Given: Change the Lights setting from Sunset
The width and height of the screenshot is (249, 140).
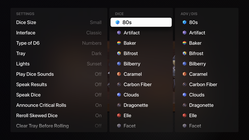Looking at the screenshot, I should coord(59,64).
